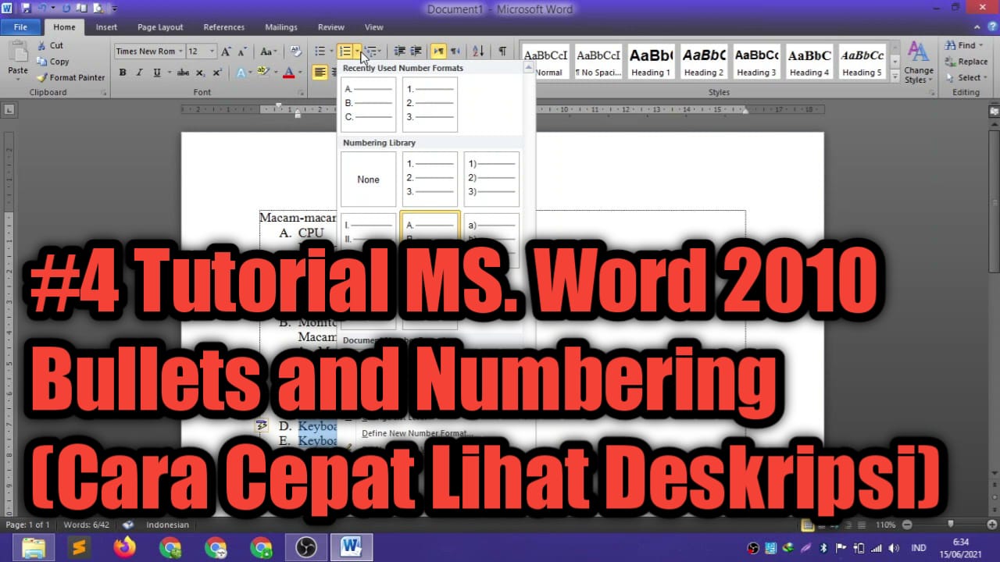The width and height of the screenshot is (1000, 562).
Task: Pick recently used A. B. C. format
Action: coord(368,104)
